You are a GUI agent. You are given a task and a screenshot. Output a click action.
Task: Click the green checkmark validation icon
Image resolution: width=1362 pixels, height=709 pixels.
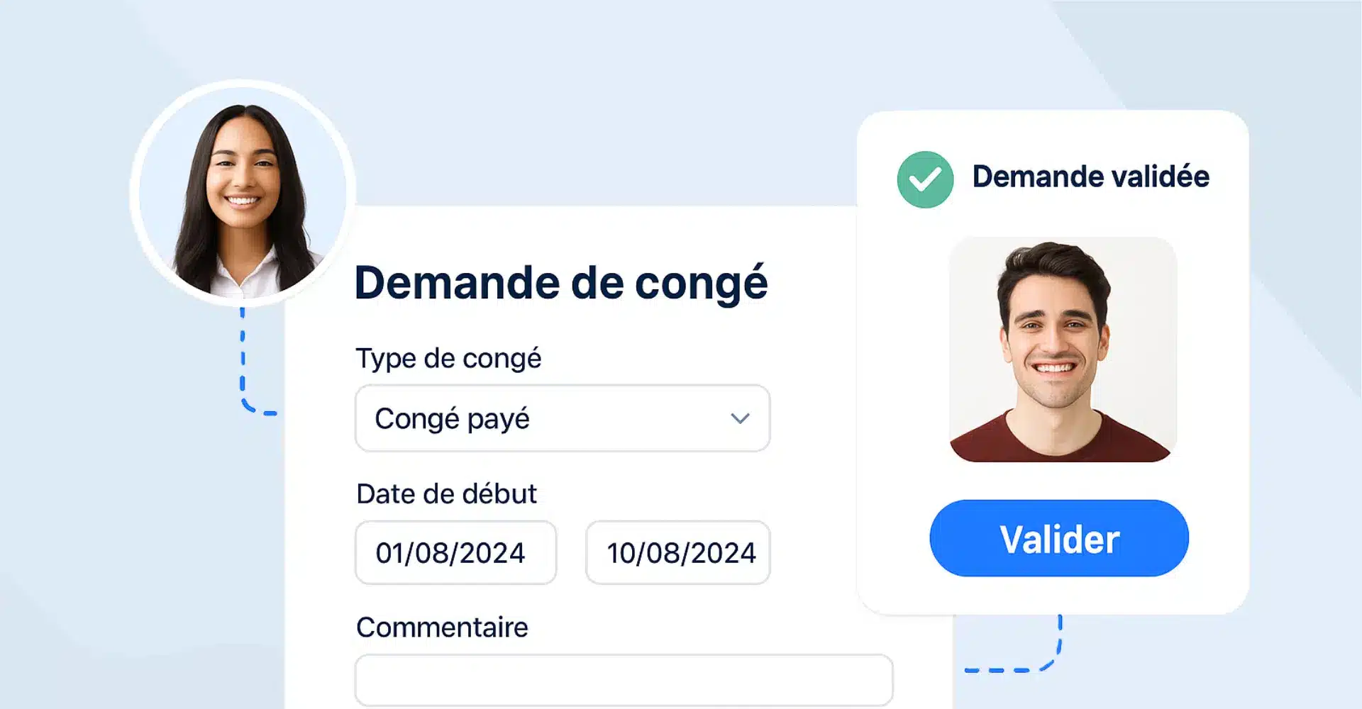[x=925, y=179]
